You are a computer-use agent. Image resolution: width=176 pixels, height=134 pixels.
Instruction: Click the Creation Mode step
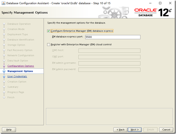point(16,29)
